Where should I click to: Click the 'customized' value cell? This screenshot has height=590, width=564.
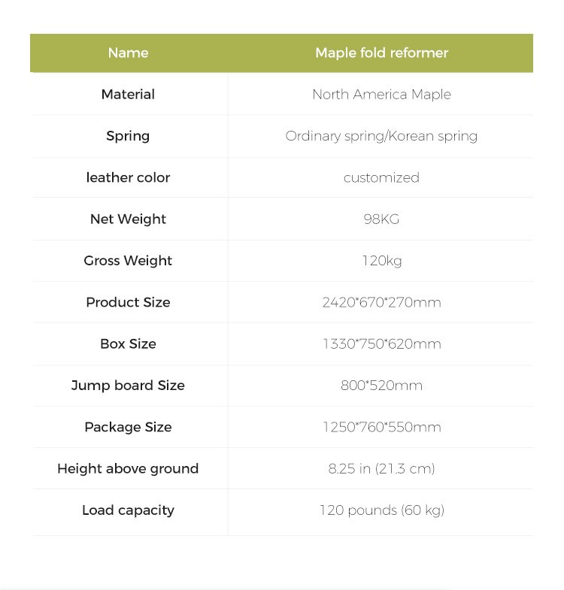[381, 177]
